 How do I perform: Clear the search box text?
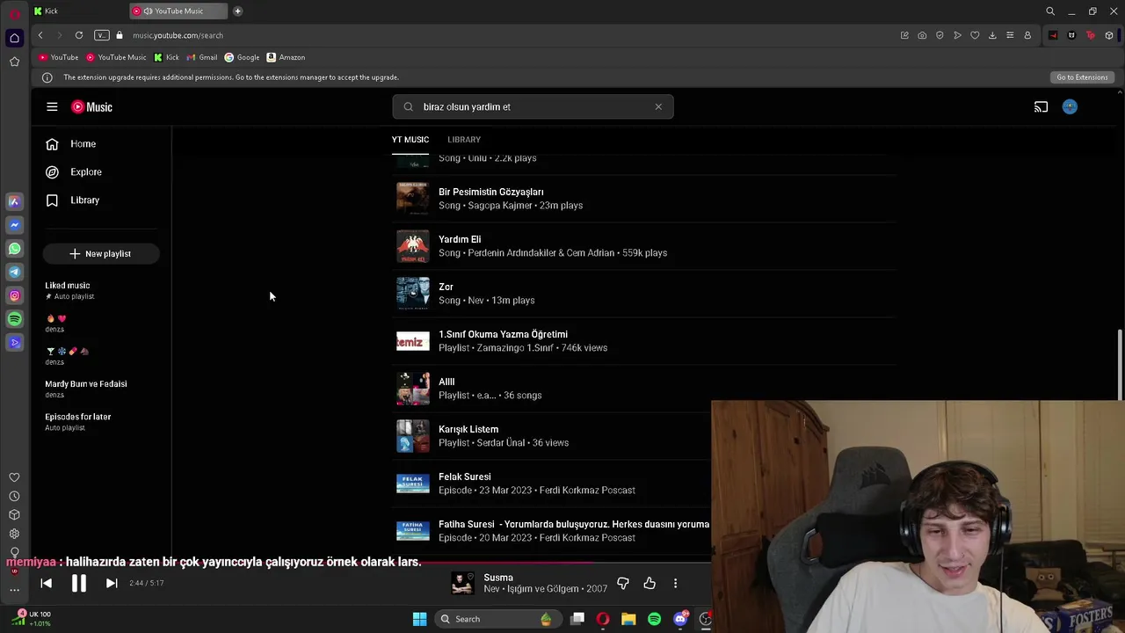point(657,106)
